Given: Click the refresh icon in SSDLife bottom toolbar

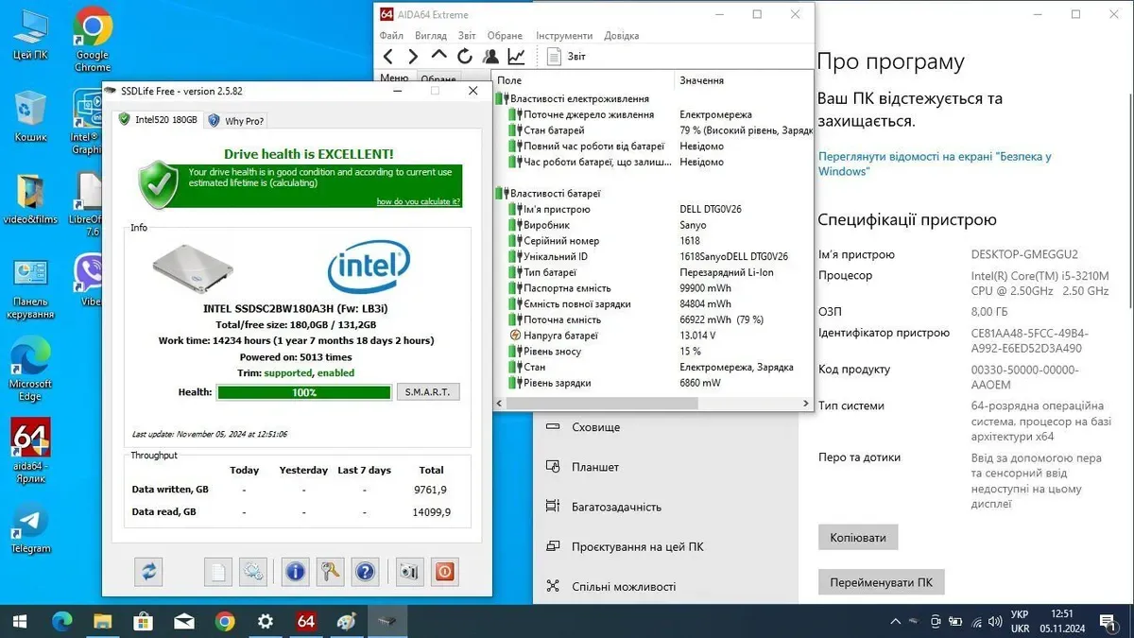Looking at the screenshot, I should tap(148, 572).
